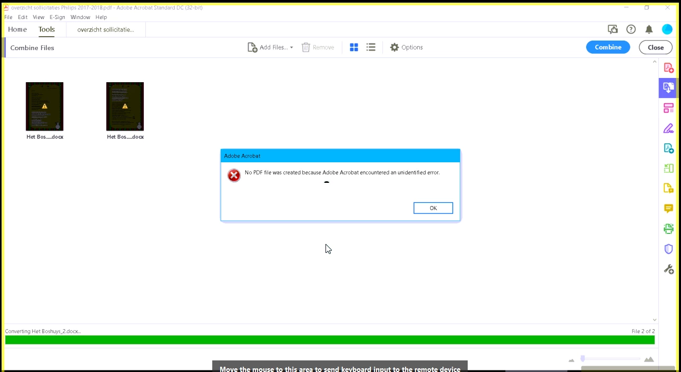Image resolution: width=681 pixels, height=372 pixels.
Task: Open the yellow Comment tool in sidebar
Action: click(x=668, y=209)
